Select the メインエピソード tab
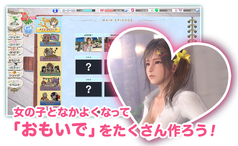 [x=48, y=25]
